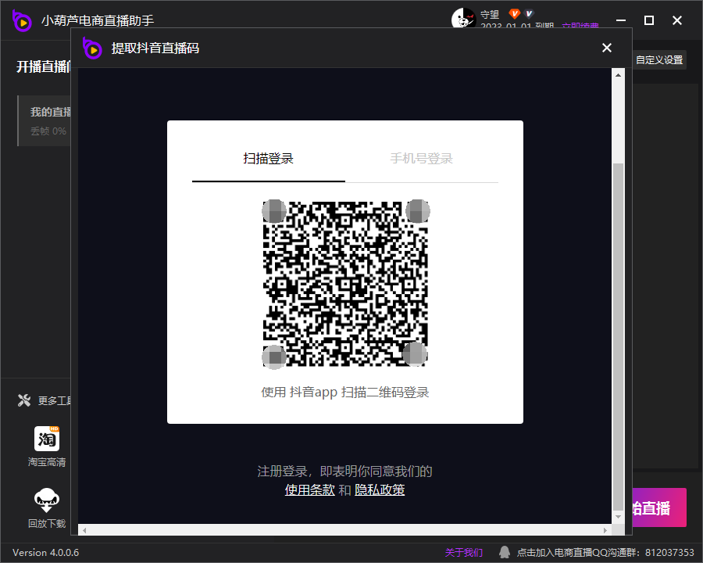Click the logo in 提取抖音直播码 dialog header

[93, 48]
